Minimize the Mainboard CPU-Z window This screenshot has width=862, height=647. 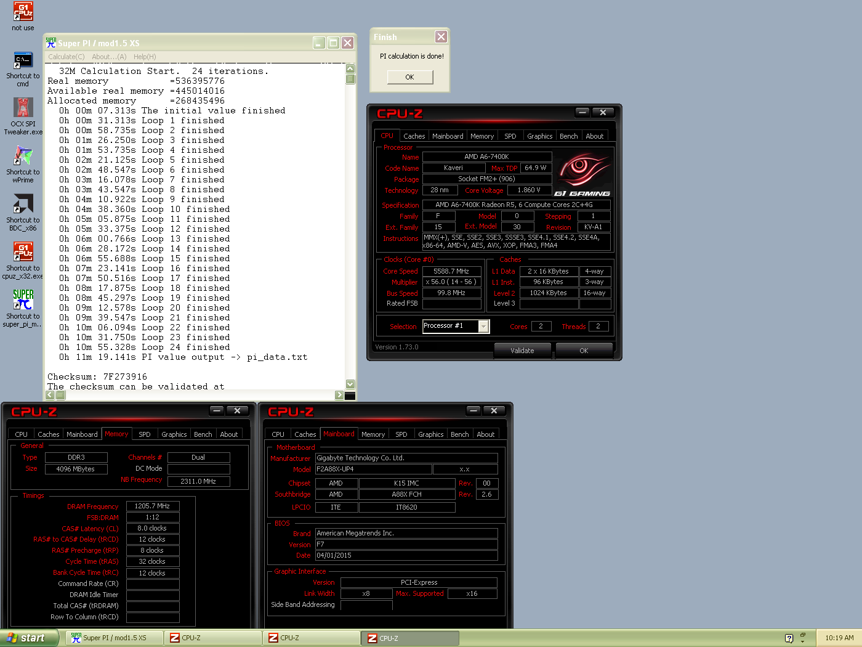(473, 410)
